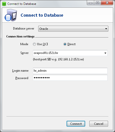Click the Password label
Viewport: 115px width, 132px height.
coord(22,78)
